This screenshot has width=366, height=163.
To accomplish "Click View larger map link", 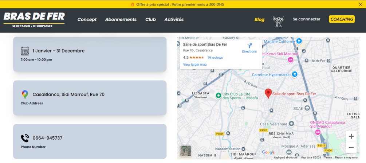I will coord(195,65).
